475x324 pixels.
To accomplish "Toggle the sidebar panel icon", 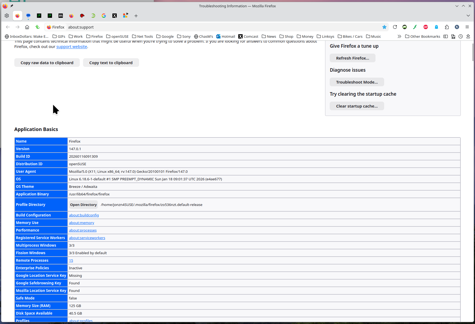I will tap(446, 36).
